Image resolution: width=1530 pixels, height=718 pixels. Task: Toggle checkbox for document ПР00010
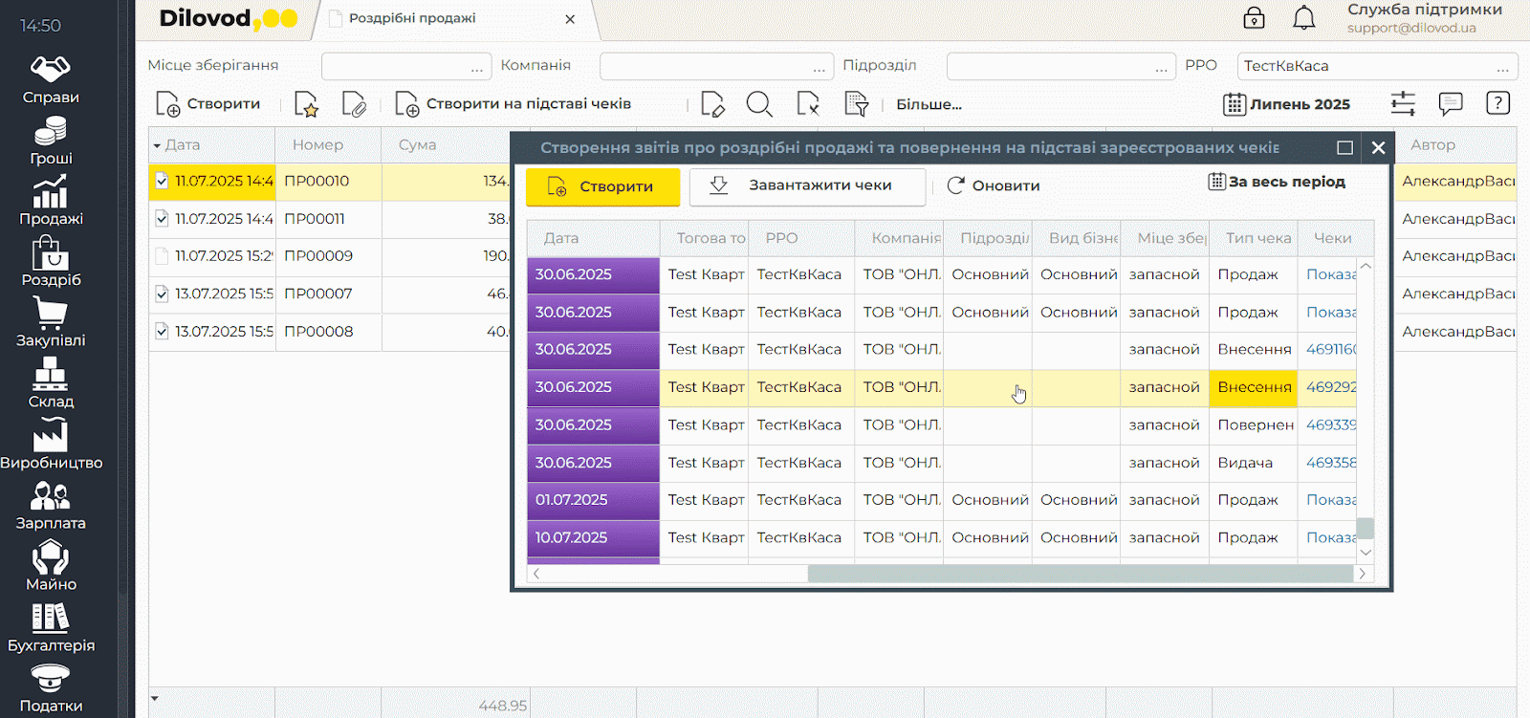[162, 181]
